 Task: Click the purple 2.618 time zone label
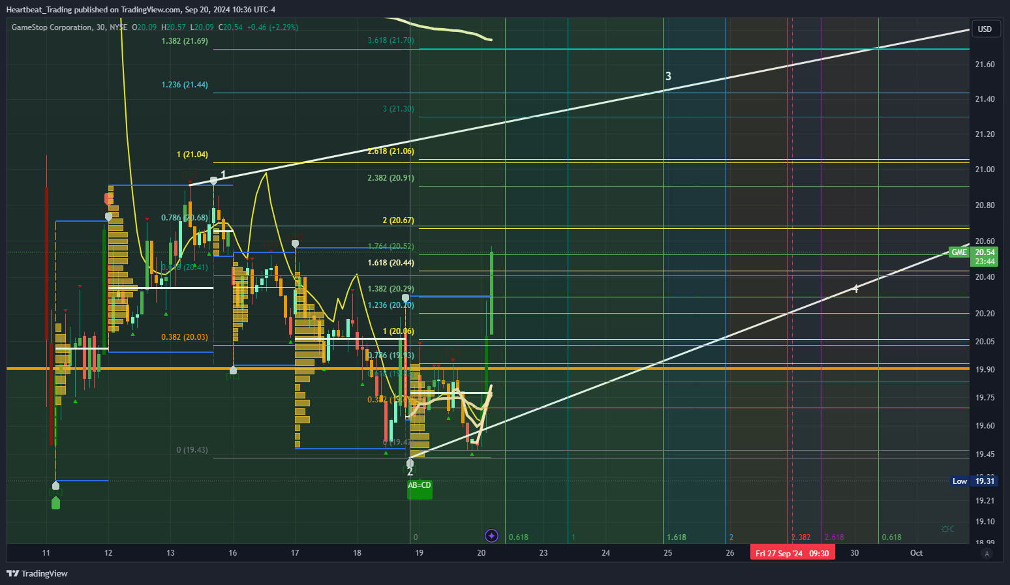tap(834, 537)
